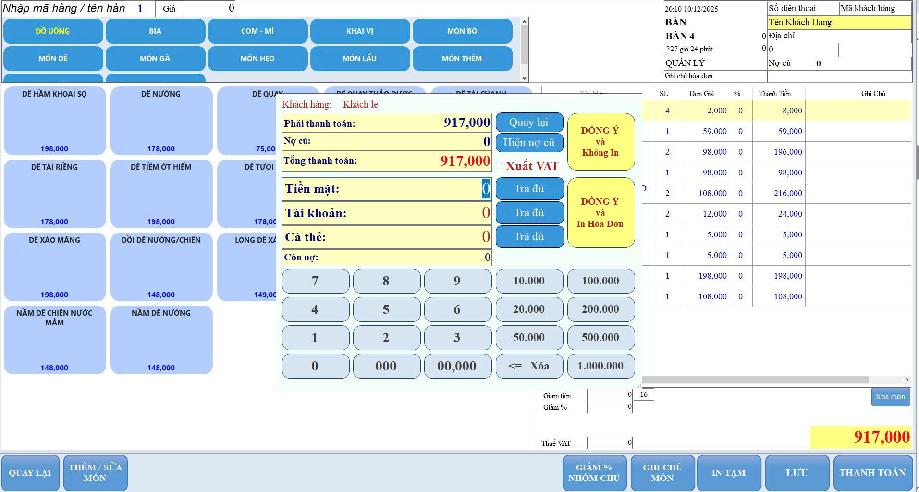Tap the 500.000 quick amount key
The width and height of the screenshot is (919, 492).
[600, 338]
